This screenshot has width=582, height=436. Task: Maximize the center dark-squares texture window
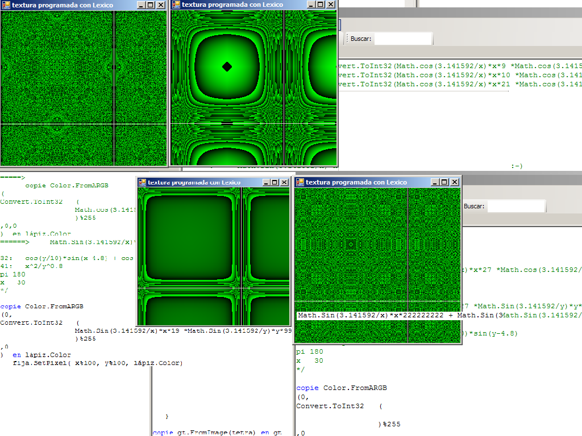[275, 182]
